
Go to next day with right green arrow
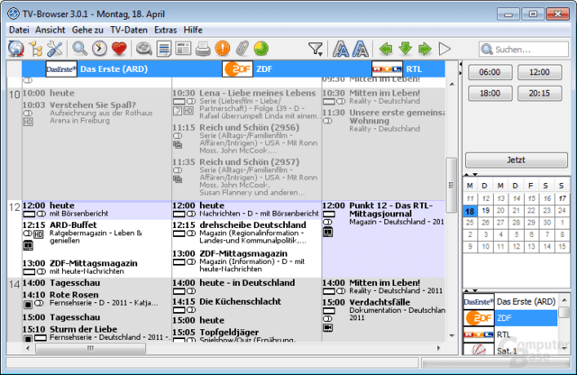(x=425, y=49)
